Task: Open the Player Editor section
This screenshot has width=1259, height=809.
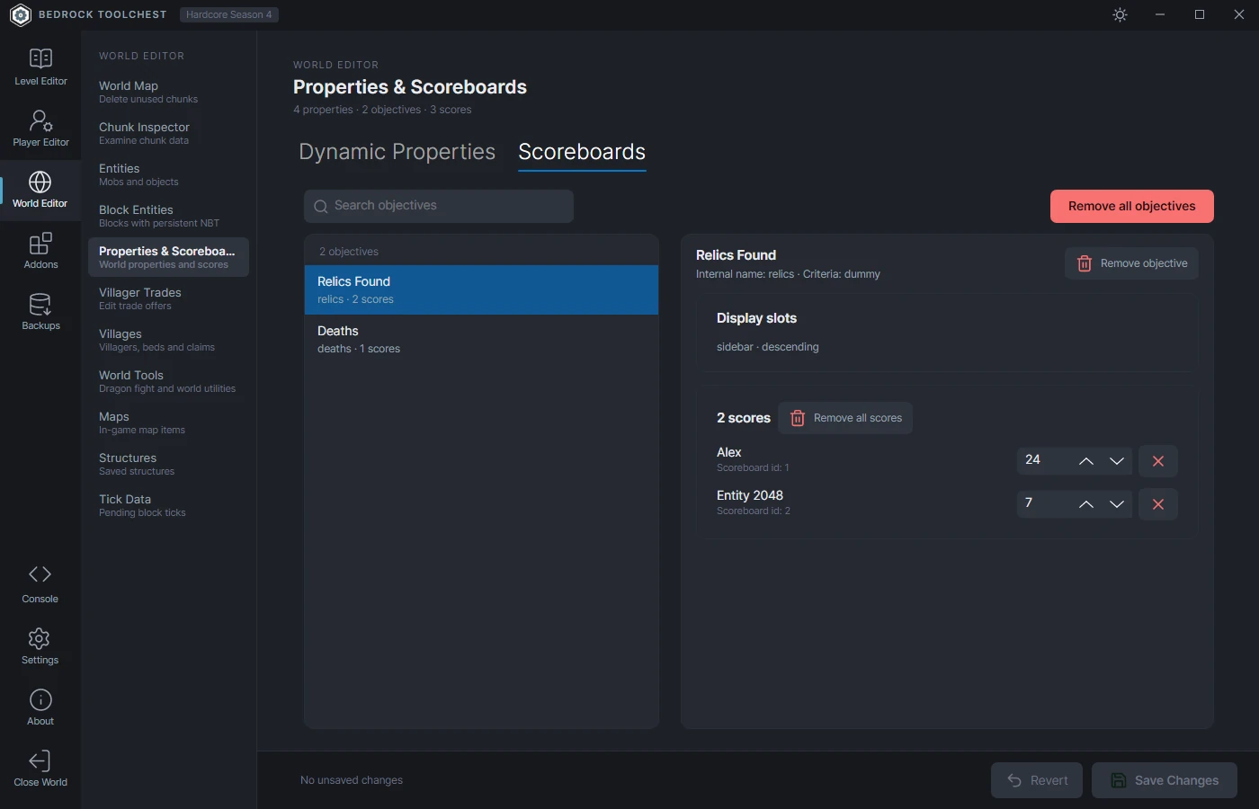Action: 40,129
